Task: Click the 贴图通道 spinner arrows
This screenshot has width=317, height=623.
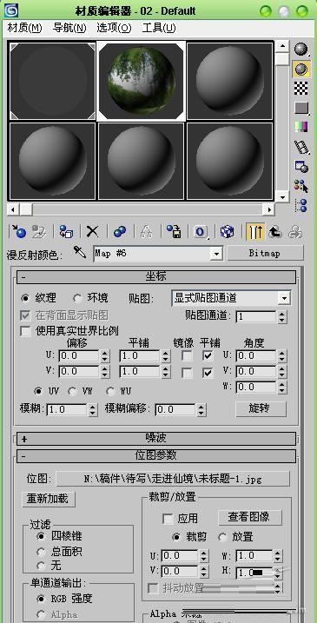Action: (281, 316)
